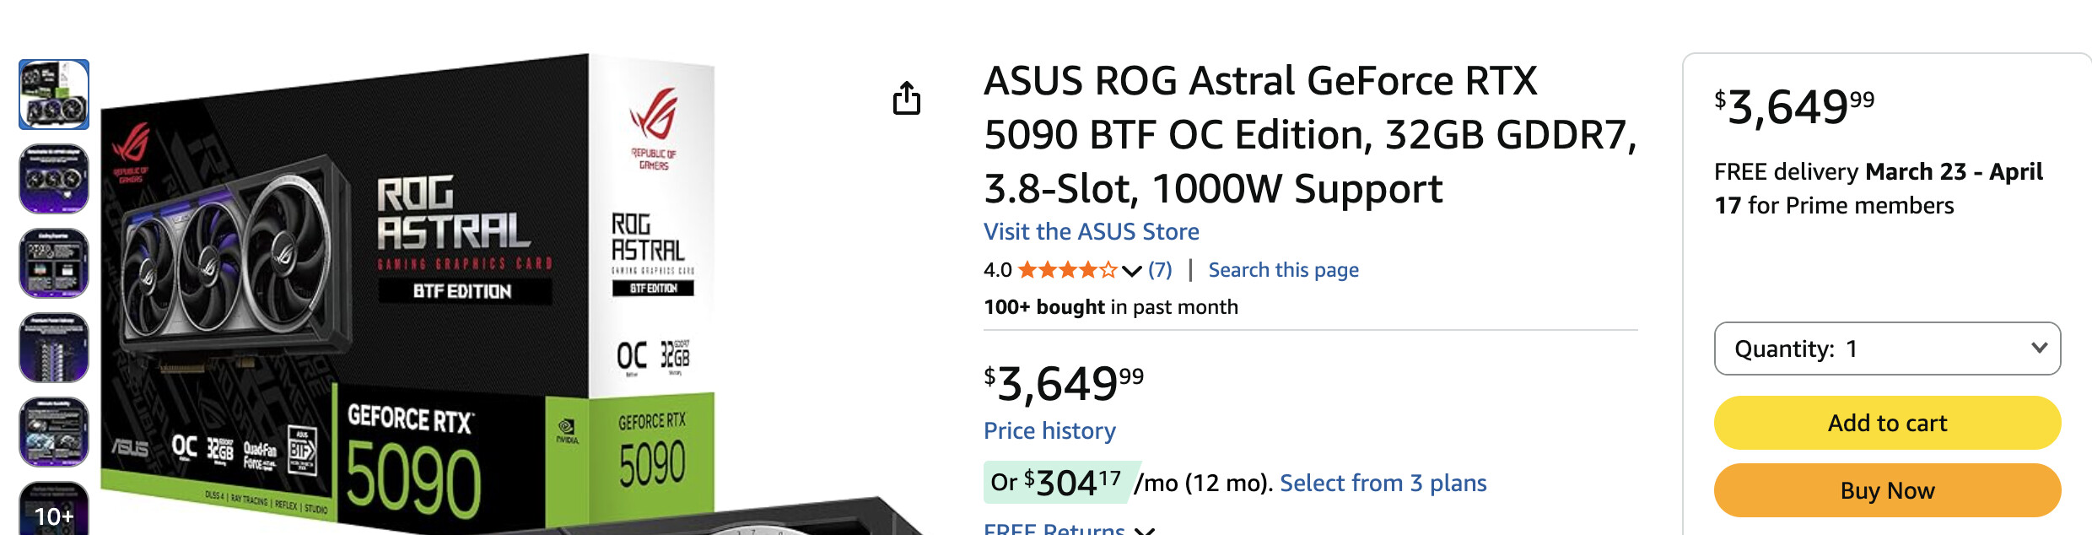Select the selected box-and-card thumbnail
This screenshot has height=535, width=2092.
point(54,95)
